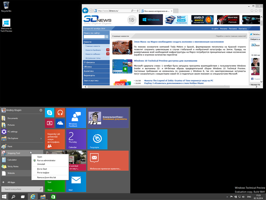Open the Skype tile

(50, 113)
